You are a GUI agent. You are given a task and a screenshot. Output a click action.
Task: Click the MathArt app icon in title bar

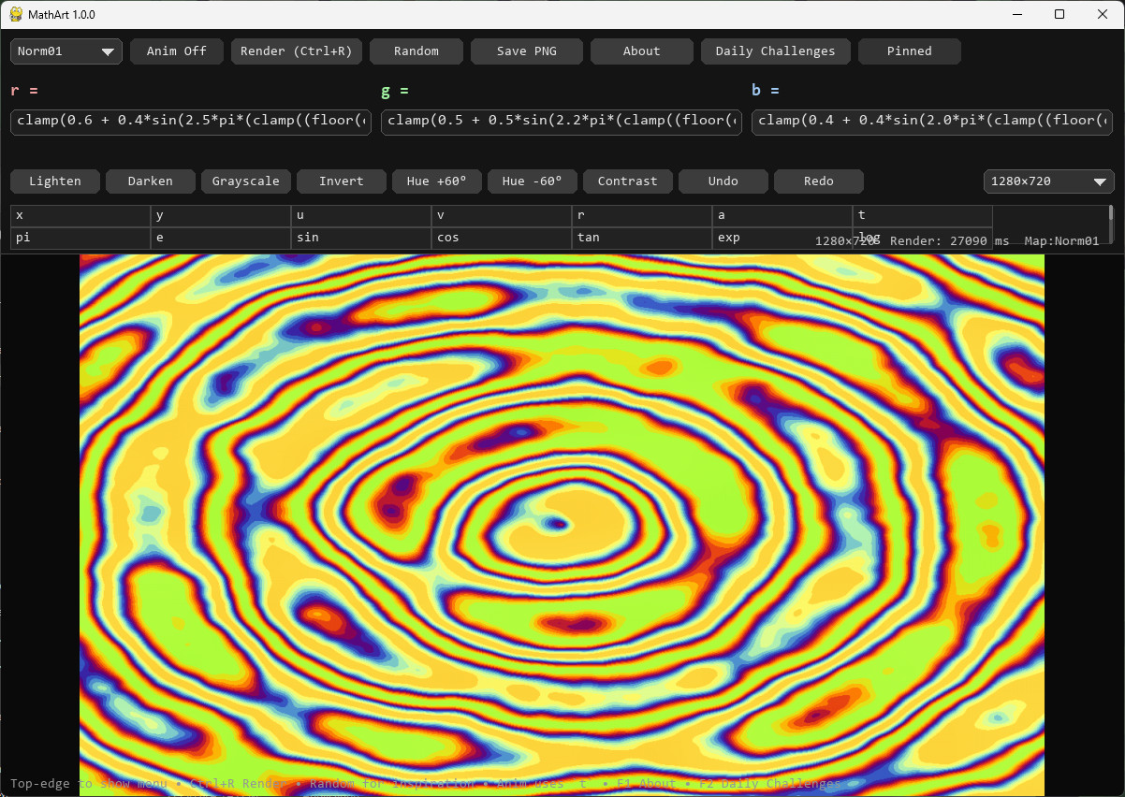click(x=16, y=14)
